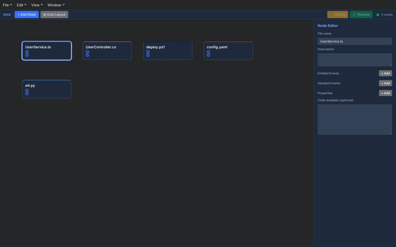Click the Description textarea resize handle
The height and width of the screenshot is (247, 396).
[x=391, y=65]
